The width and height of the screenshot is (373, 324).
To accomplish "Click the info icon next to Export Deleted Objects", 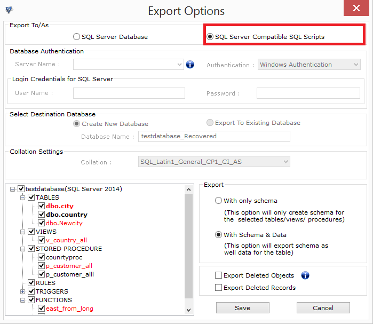I will point(305,275).
